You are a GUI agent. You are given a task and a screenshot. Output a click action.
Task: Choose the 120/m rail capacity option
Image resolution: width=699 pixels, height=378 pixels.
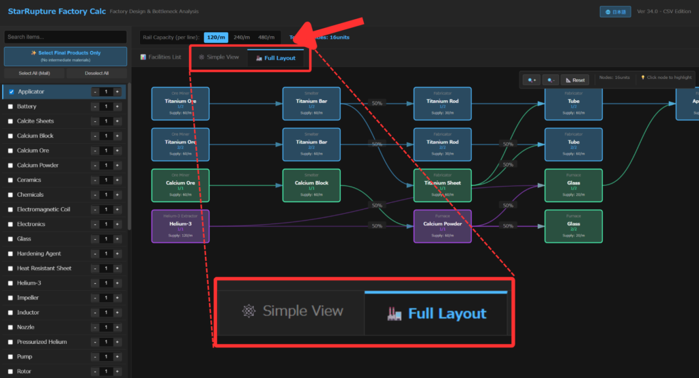[216, 37]
